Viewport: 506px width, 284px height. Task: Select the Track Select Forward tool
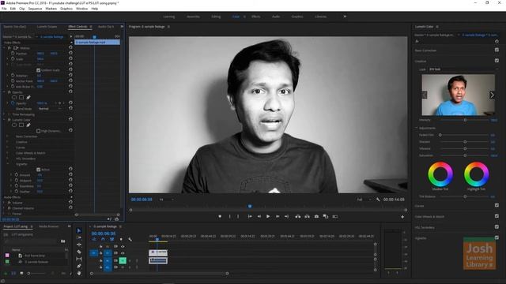tap(79, 237)
